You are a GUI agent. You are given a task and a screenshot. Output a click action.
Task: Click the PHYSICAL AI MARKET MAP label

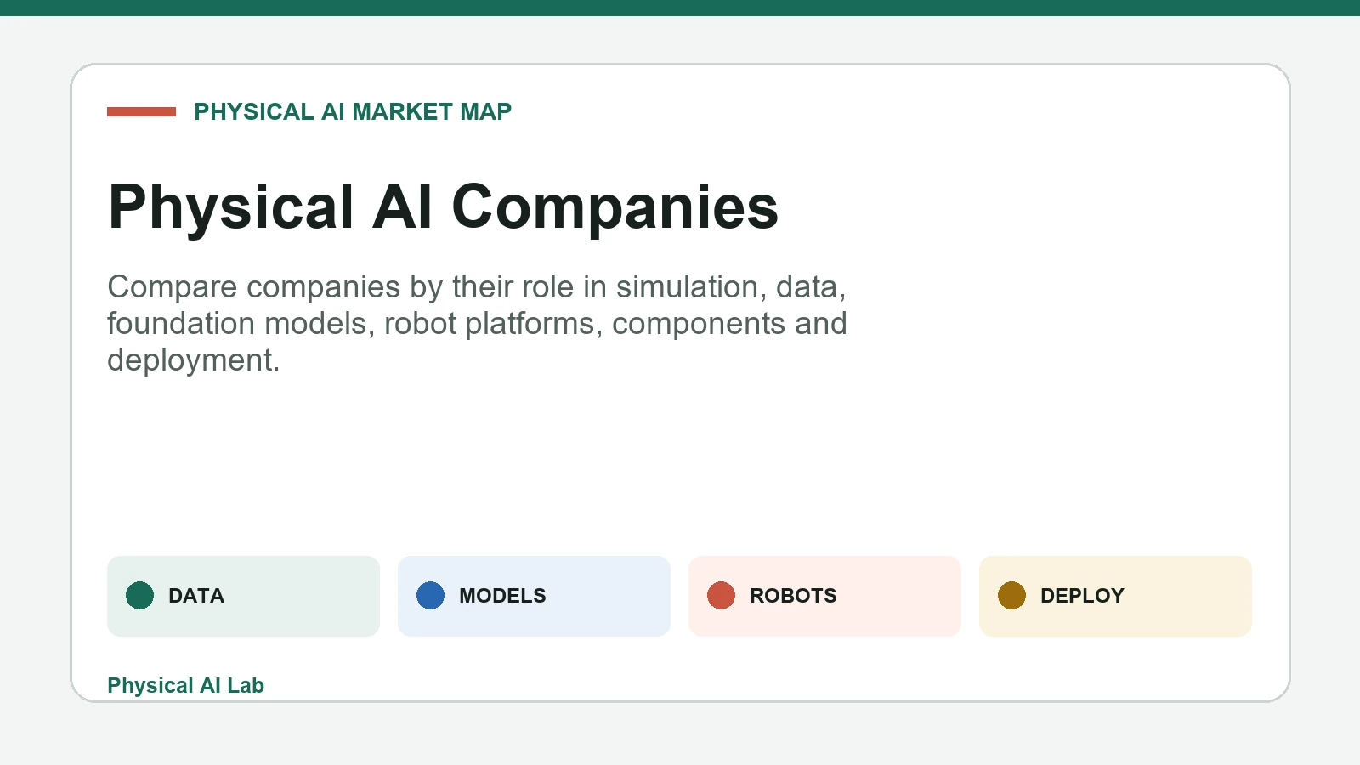[353, 111]
